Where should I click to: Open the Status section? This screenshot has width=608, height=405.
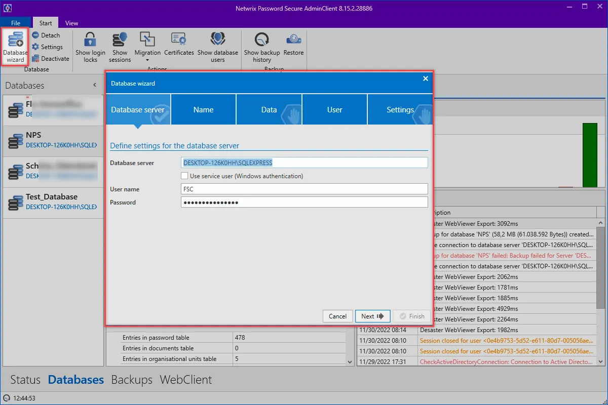coord(25,380)
